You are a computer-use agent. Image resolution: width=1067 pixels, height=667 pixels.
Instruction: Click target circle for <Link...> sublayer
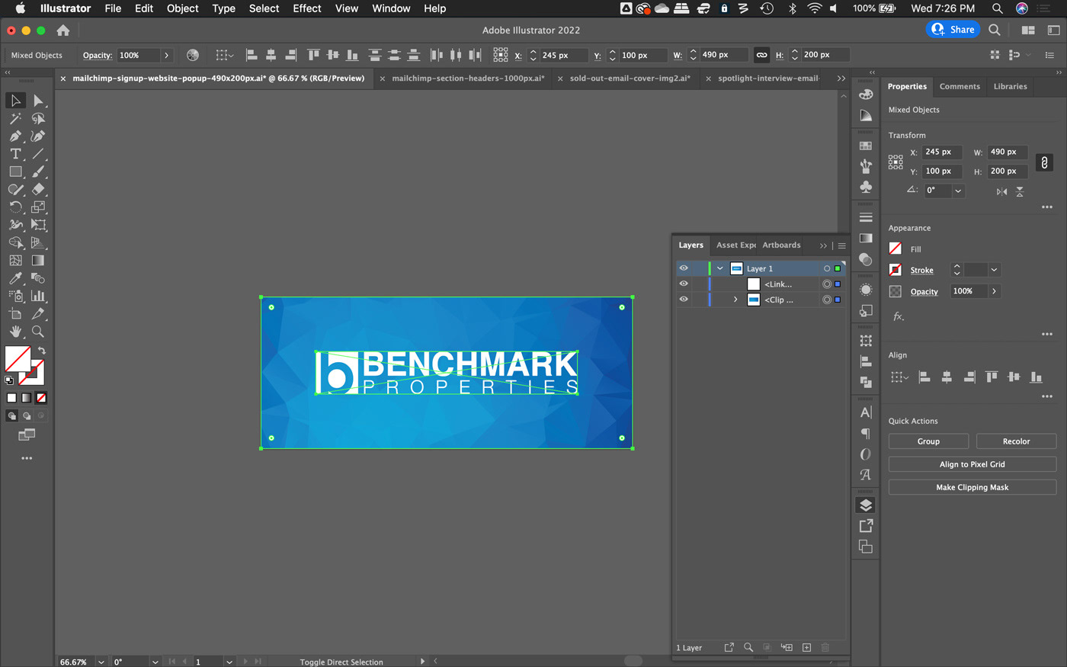pos(827,284)
